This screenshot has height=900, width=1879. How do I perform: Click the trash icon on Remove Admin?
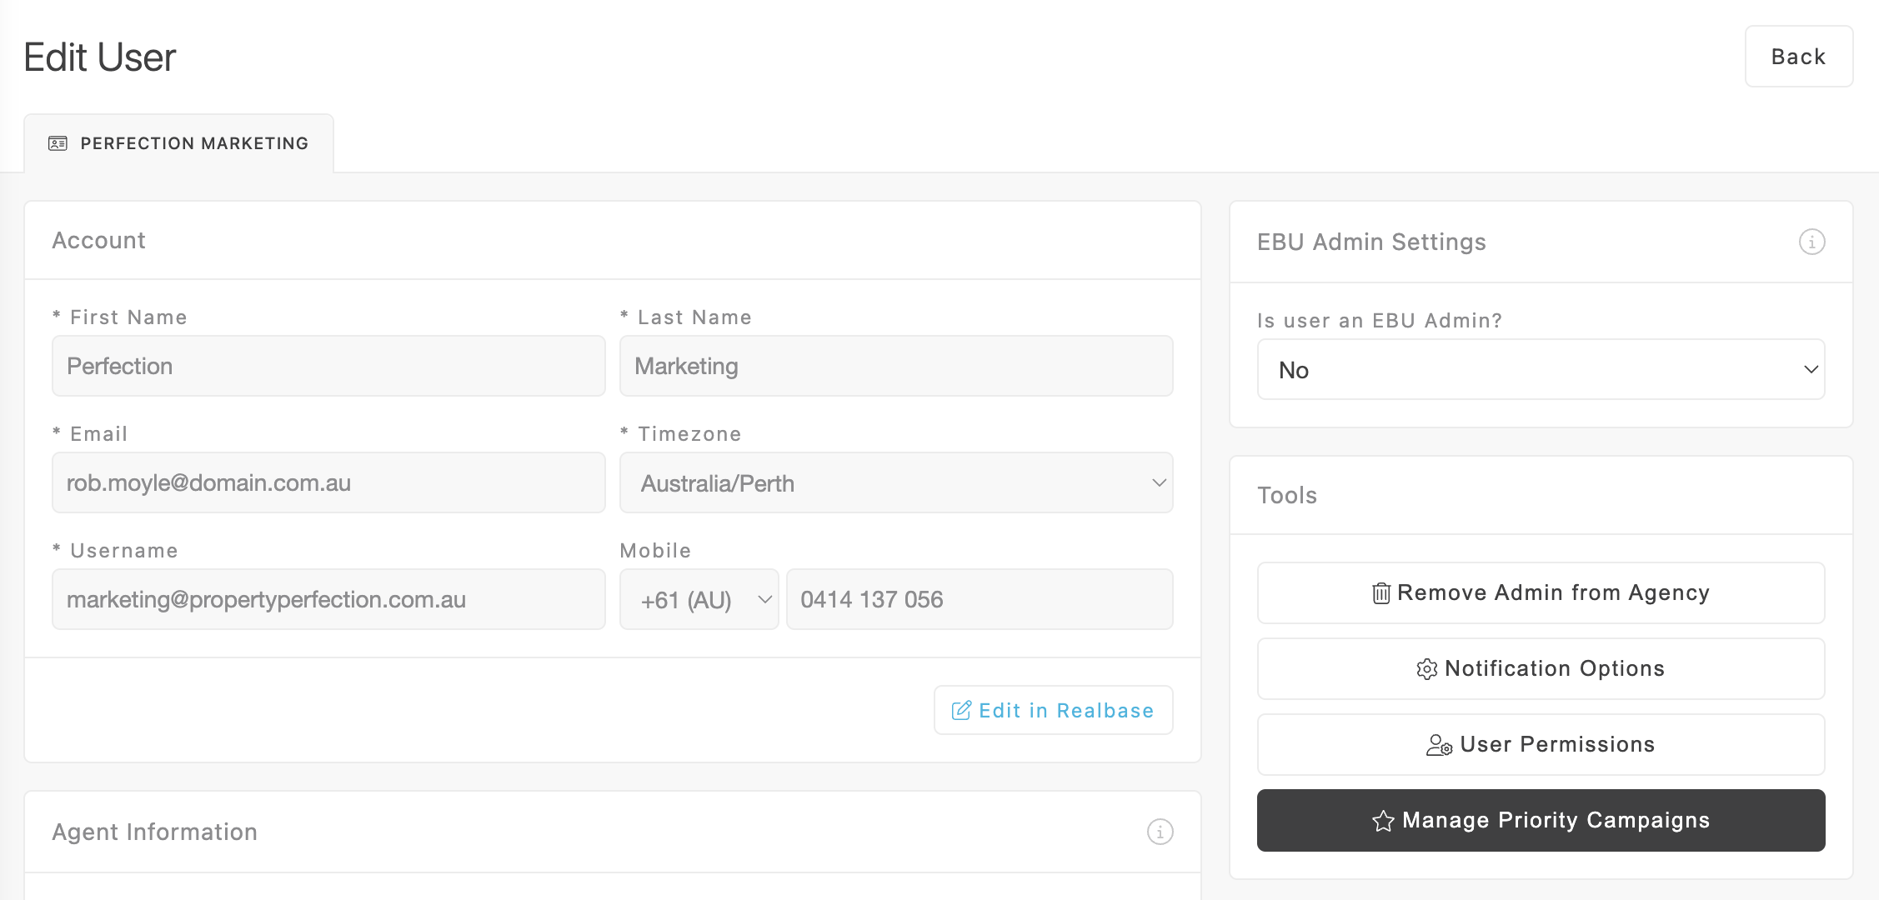[1381, 593]
